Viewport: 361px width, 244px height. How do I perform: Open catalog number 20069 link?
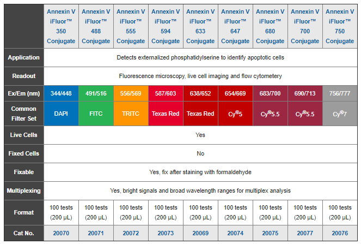click(200, 233)
